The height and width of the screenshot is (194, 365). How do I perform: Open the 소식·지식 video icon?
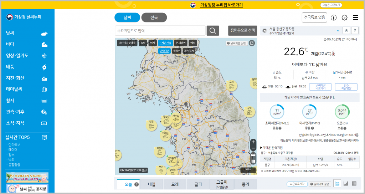coord(44,123)
